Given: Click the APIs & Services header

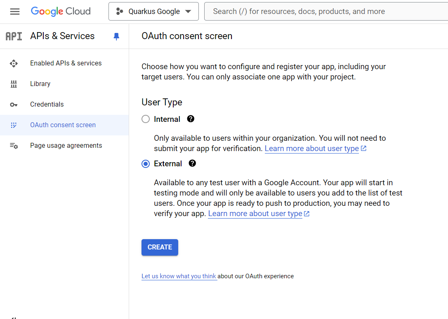Looking at the screenshot, I should (x=62, y=36).
